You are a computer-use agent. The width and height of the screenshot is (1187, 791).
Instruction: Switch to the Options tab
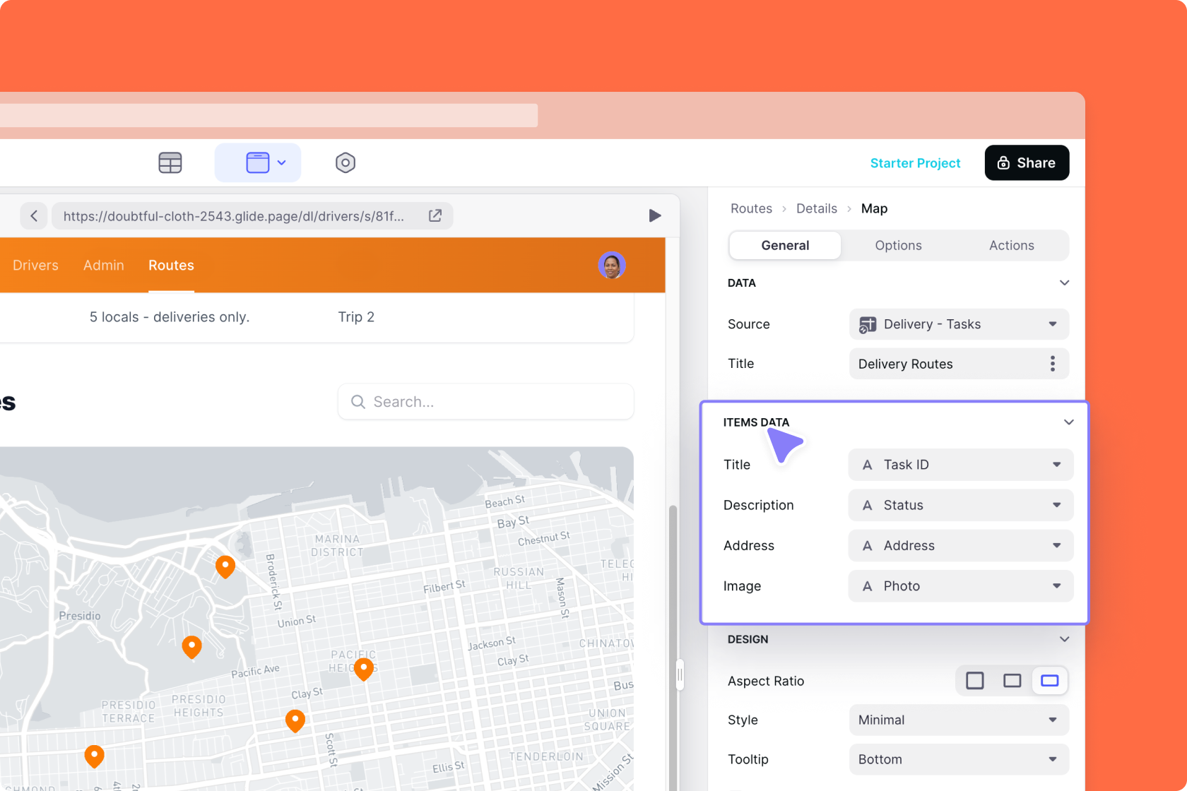click(898, 246)
